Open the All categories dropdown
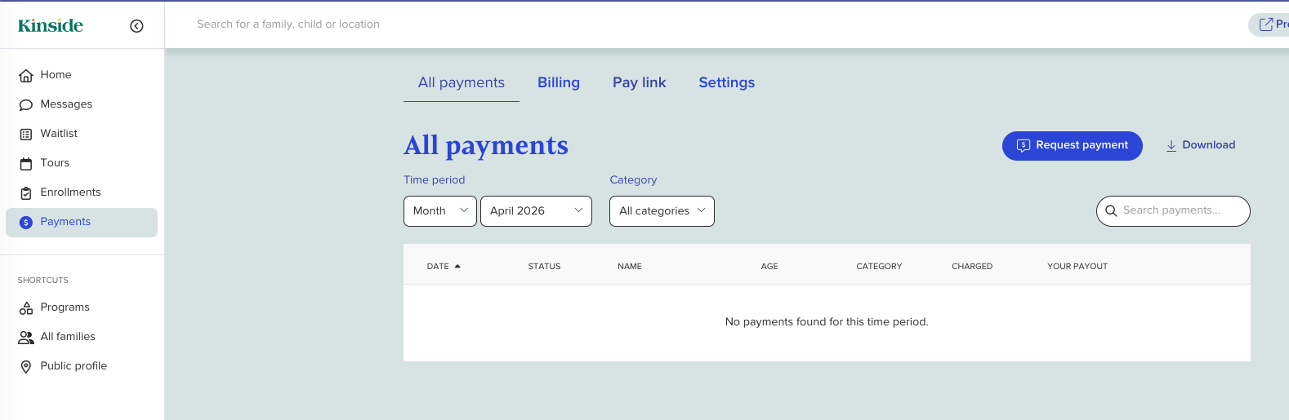Image resolution: width=1289 pixels, height=420 pixels. [662, 211]
